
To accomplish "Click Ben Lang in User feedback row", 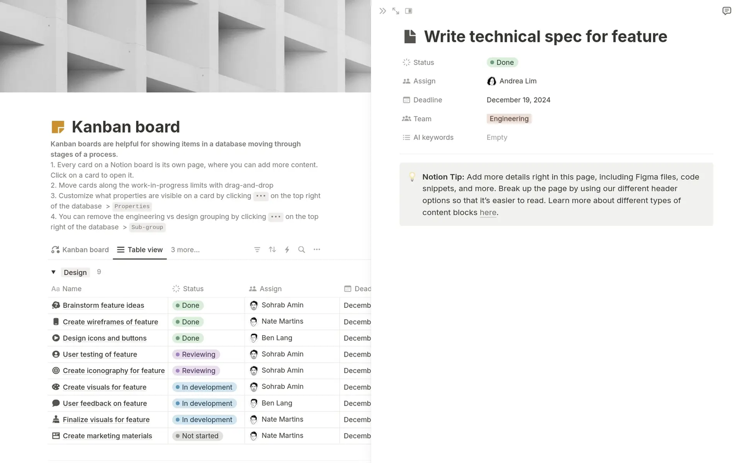I will tap(271, 403).
